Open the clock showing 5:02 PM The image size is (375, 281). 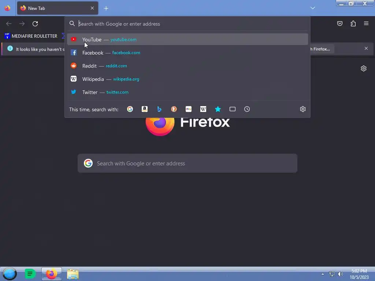tap(359, 274)
